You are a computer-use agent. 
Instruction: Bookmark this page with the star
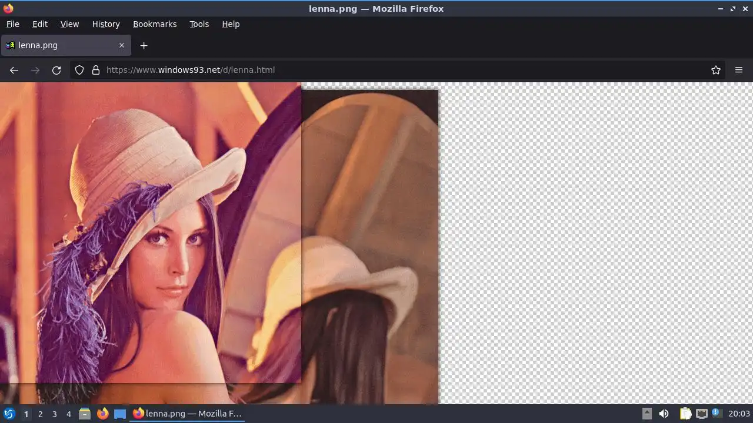click(716, 70)
